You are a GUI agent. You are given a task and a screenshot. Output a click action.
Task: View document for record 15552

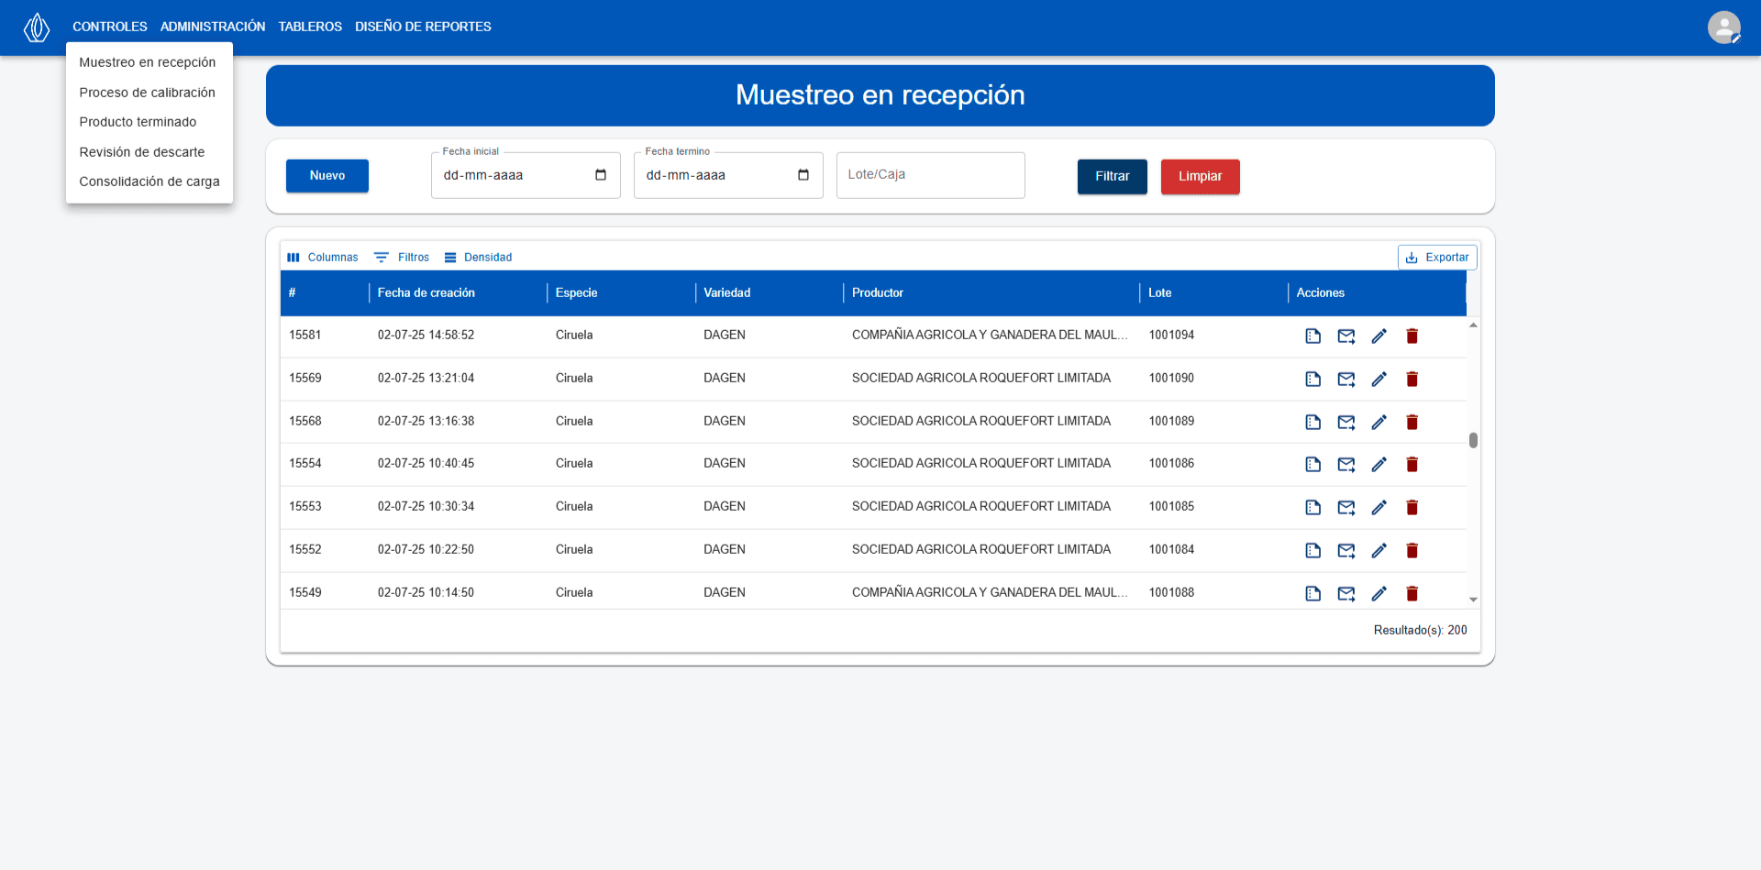[1312, 550]
